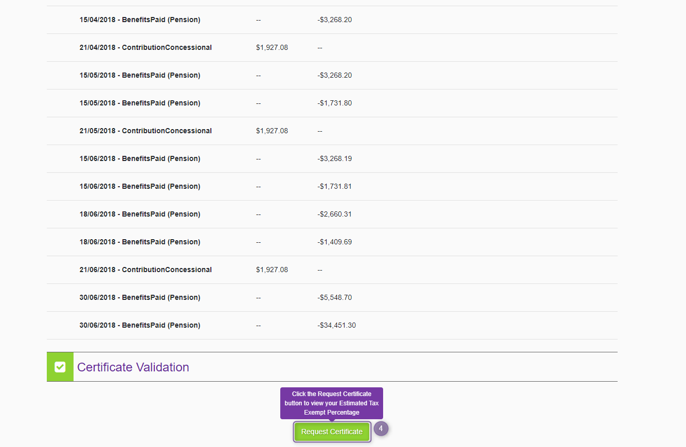Click -$3,268.20 in the 15/05/2018 row
Viewport: 686px width, 447px height.
335,75
